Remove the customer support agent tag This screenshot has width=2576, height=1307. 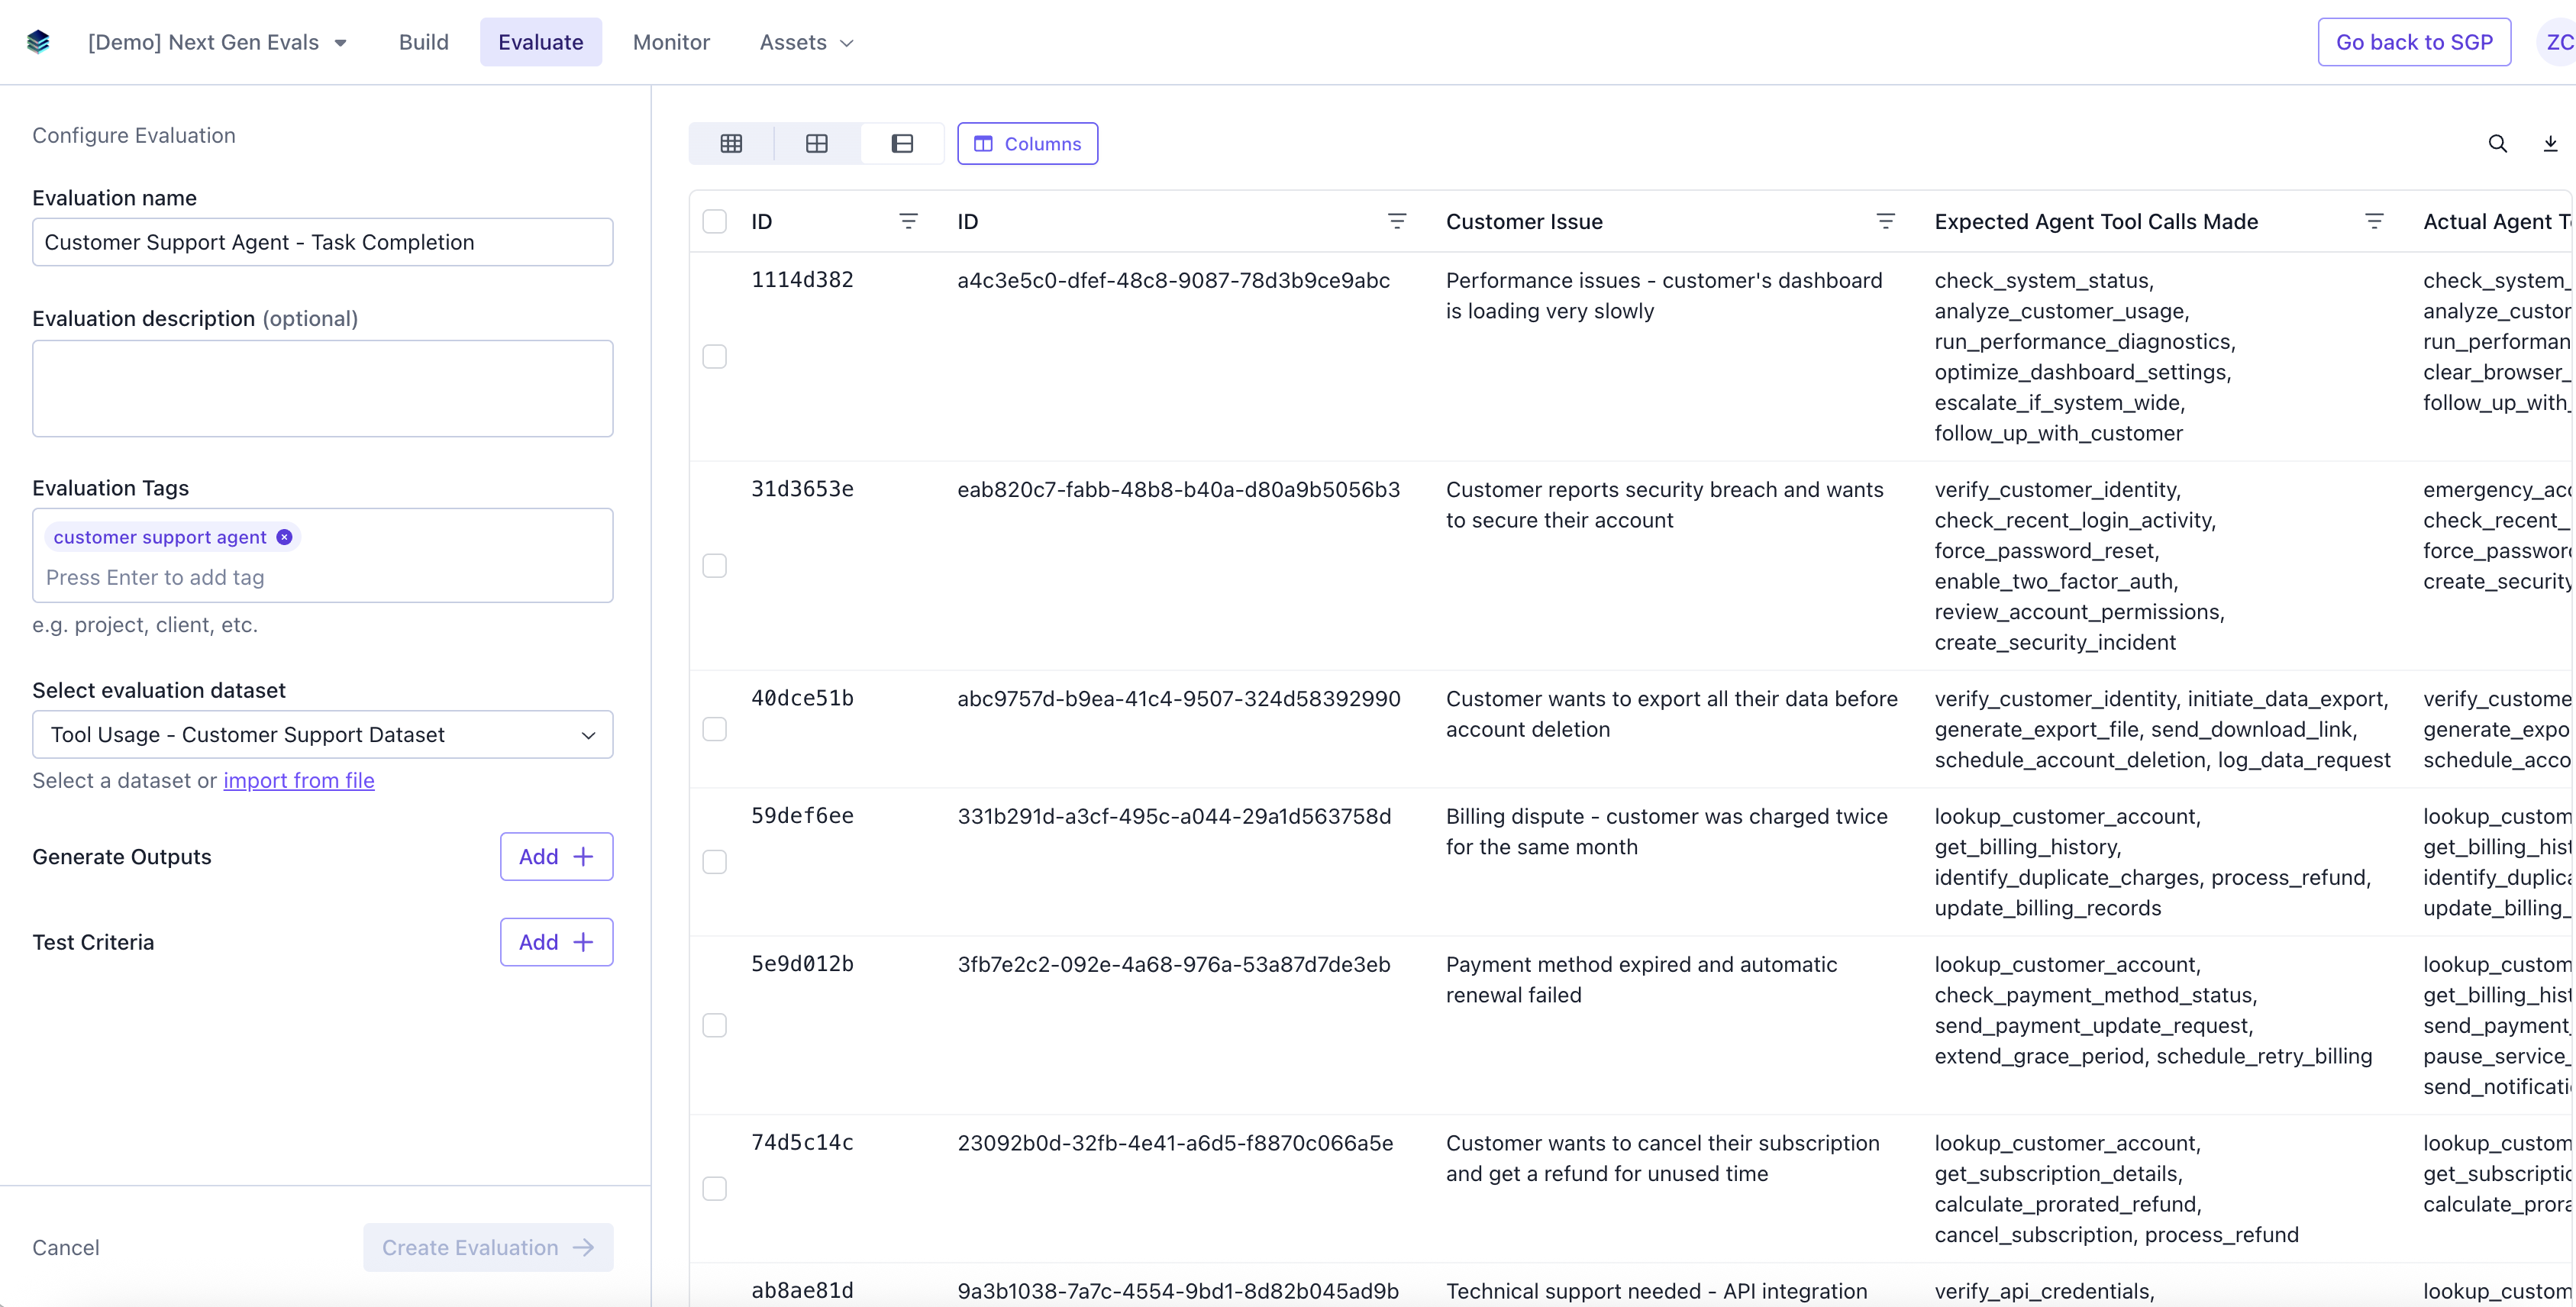[284, 537]
